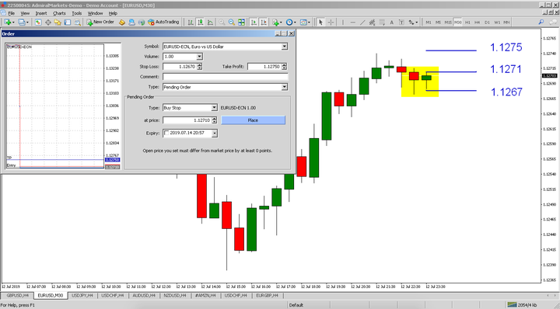Switch to the USDJPY,H4 chart tab
Viewport: 560px width, 309px height.
[82, 296]
